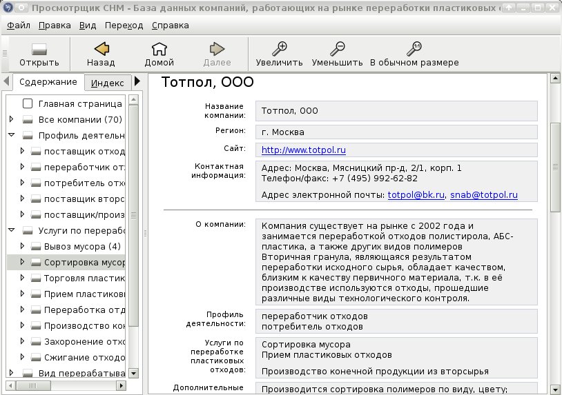Screen dimensions: 562x395
Task: Select Переработка отд tree item
Action: 85,310
